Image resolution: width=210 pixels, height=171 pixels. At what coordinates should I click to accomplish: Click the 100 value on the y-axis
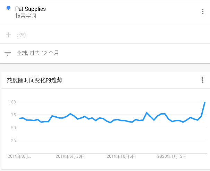pos(12,102)
